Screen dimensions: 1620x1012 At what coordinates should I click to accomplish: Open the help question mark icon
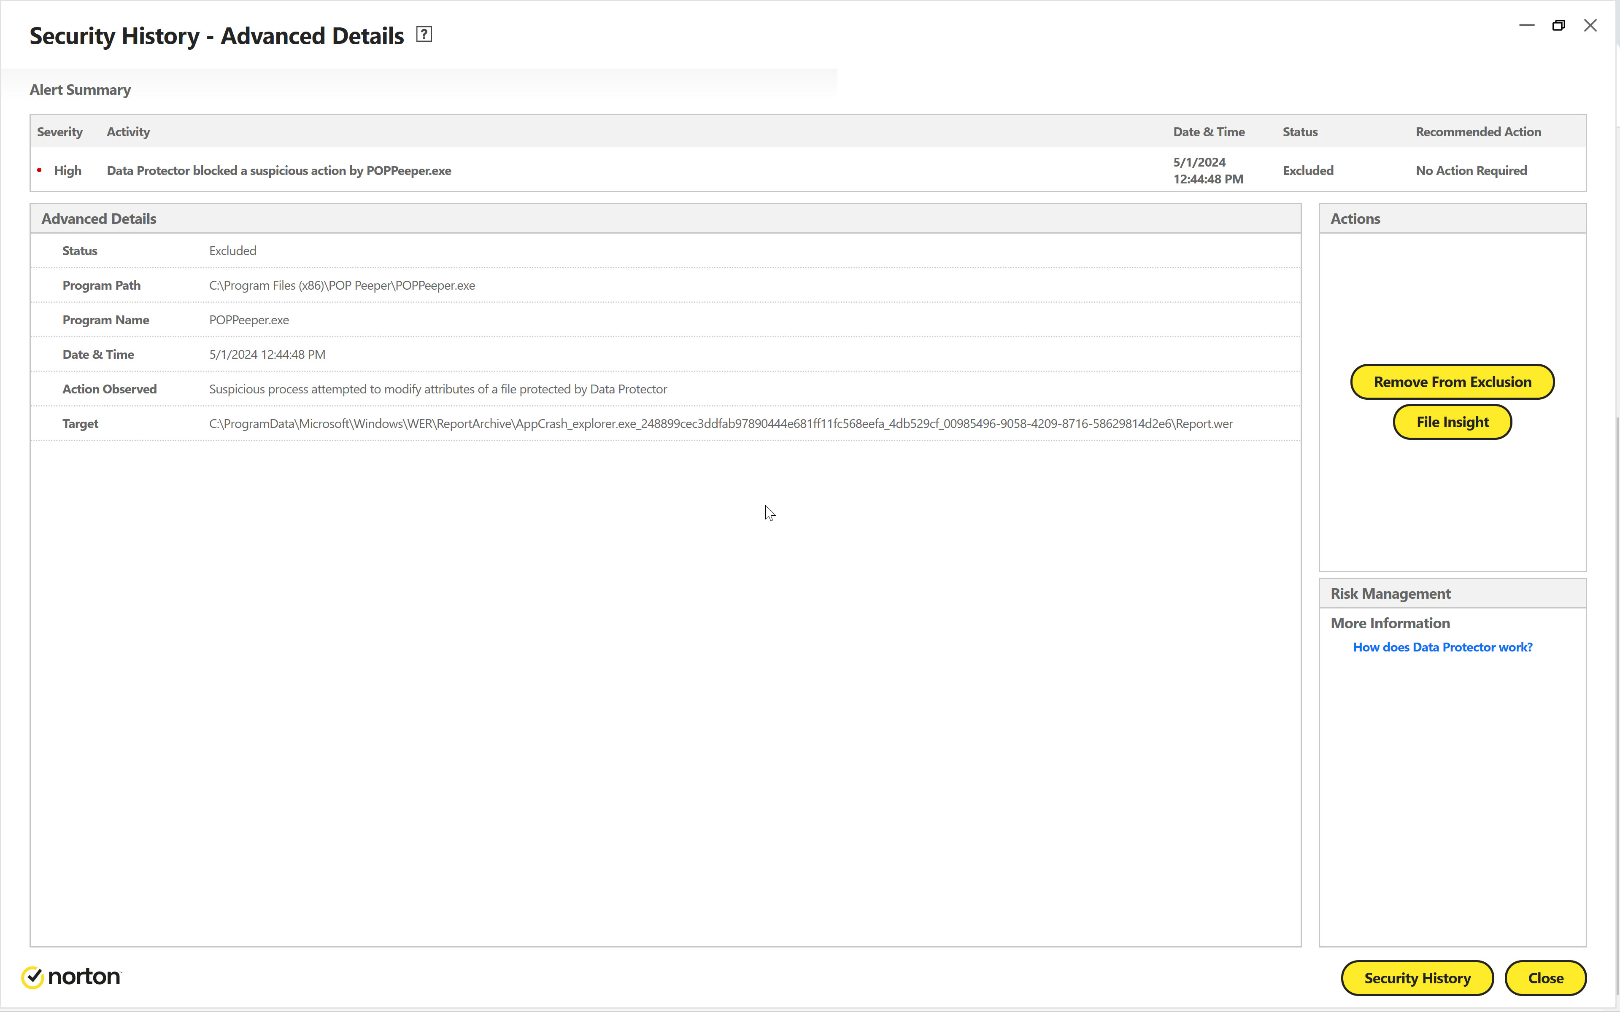pos(424,34)
